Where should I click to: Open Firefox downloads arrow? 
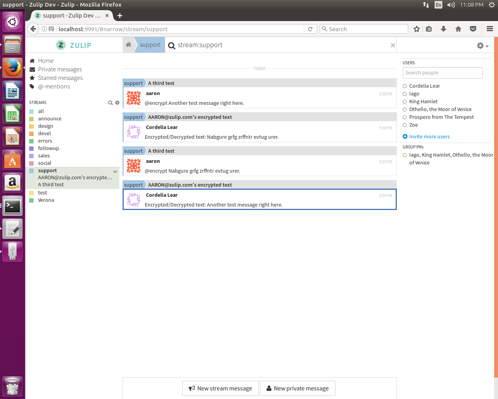[x=443, y=29]
